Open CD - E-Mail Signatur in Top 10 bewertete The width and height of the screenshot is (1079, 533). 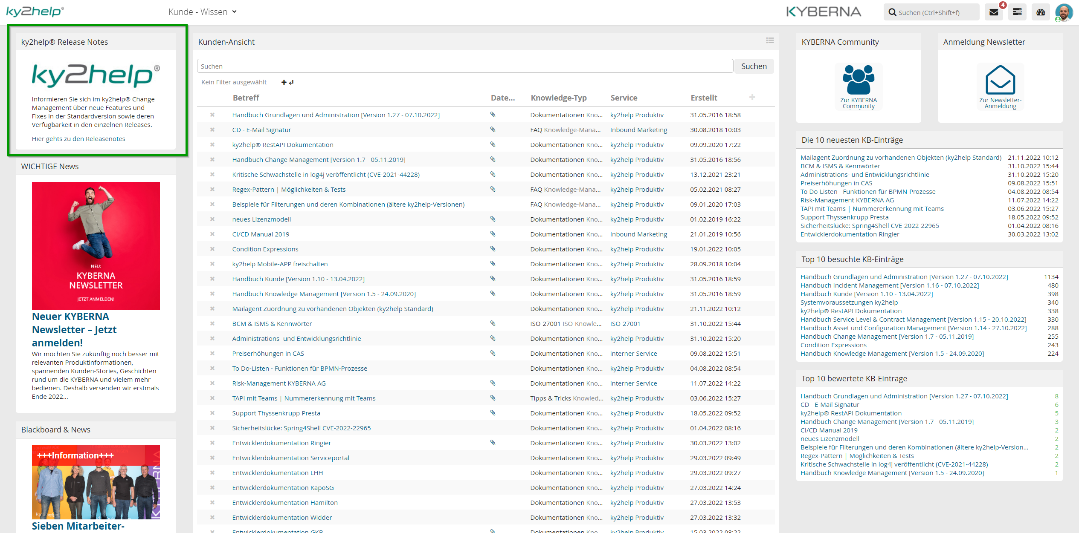[x=830, y=404]
